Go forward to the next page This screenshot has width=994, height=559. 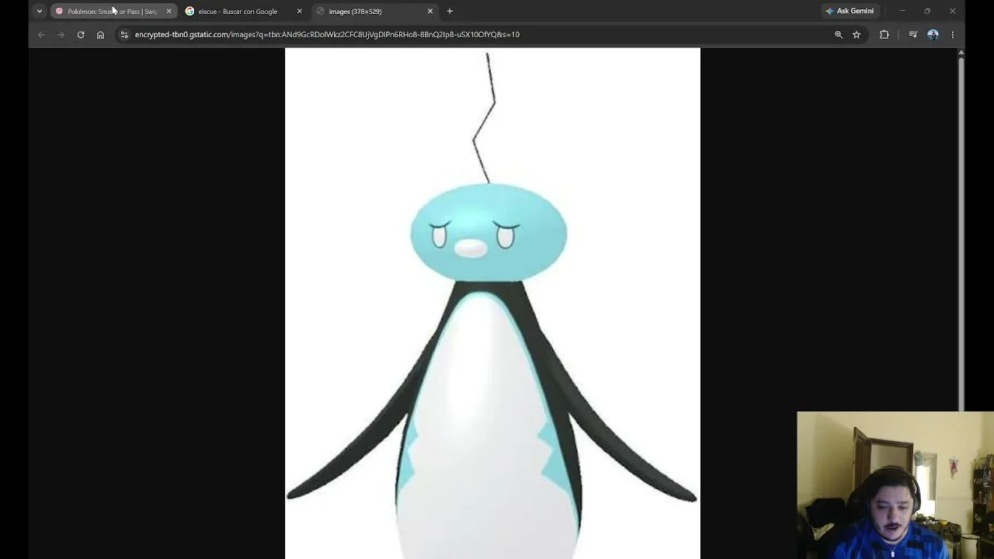coord(61,34)
